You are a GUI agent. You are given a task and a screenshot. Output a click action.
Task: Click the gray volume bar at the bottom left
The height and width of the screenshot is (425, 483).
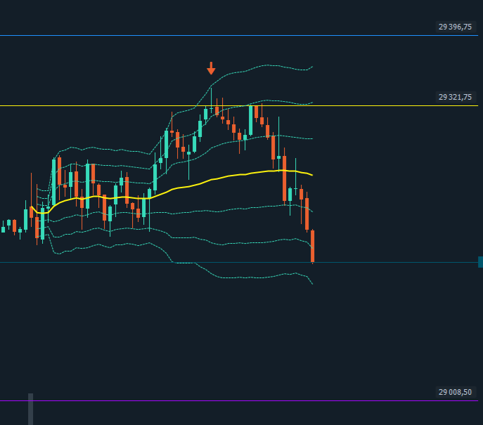(30, 409)
